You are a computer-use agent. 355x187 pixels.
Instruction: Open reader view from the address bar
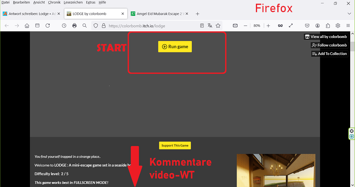pyautogui.click(x=202, y=26)
